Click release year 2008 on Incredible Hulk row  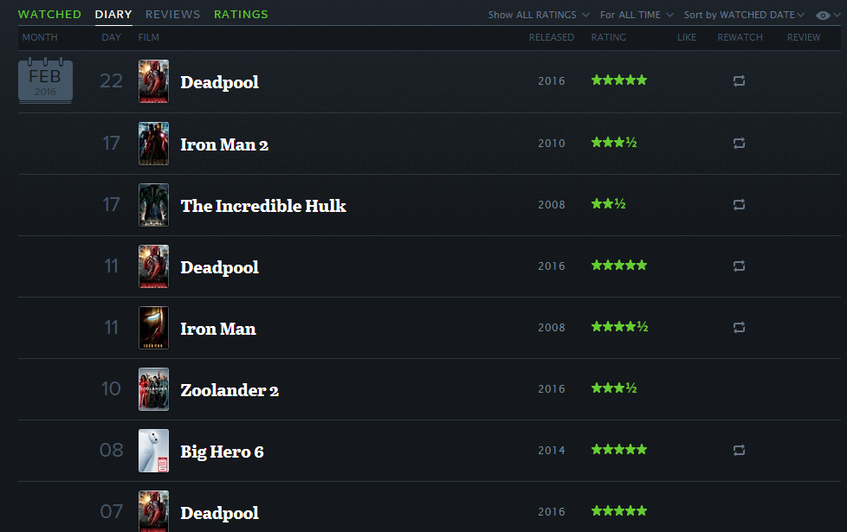pos(552,205)
